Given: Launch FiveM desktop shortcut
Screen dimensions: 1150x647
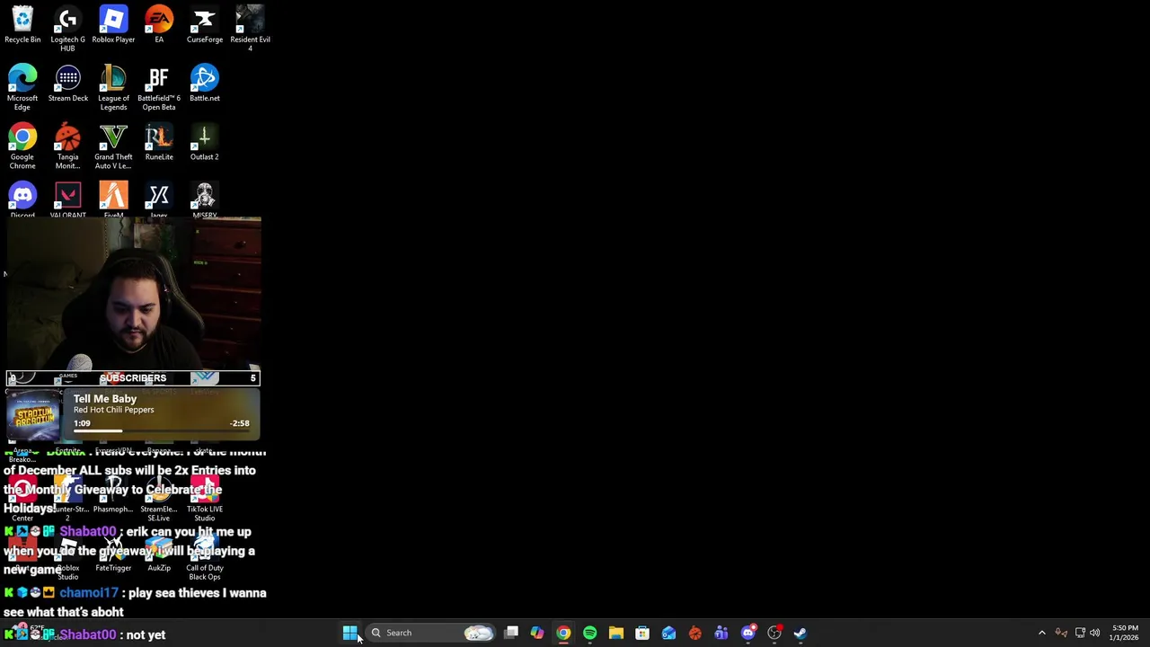Looking at the screenshot, I should tap(113, 199).
